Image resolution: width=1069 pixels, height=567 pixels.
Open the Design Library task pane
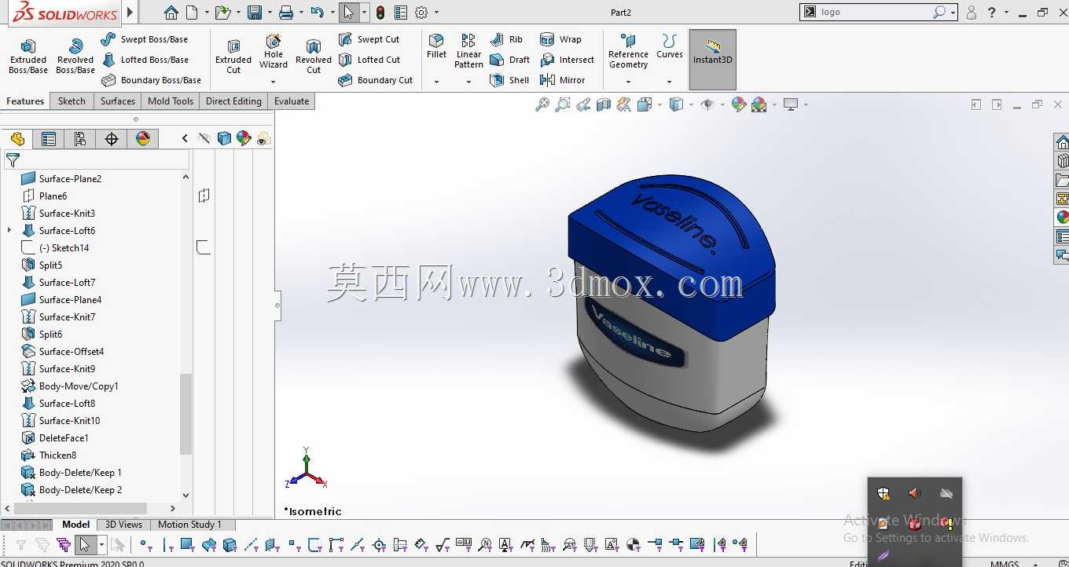point(1062,160)
